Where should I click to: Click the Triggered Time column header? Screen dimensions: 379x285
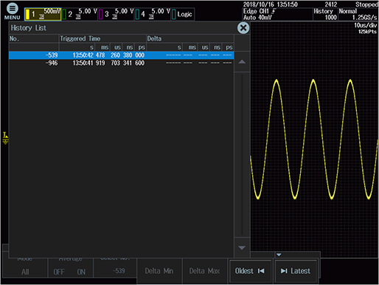[x=102, y=38]
